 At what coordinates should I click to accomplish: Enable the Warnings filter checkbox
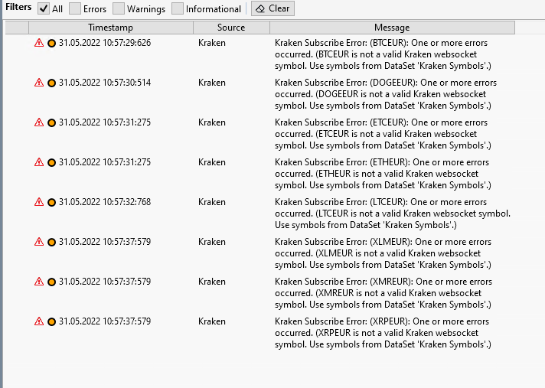coord(119,8)
